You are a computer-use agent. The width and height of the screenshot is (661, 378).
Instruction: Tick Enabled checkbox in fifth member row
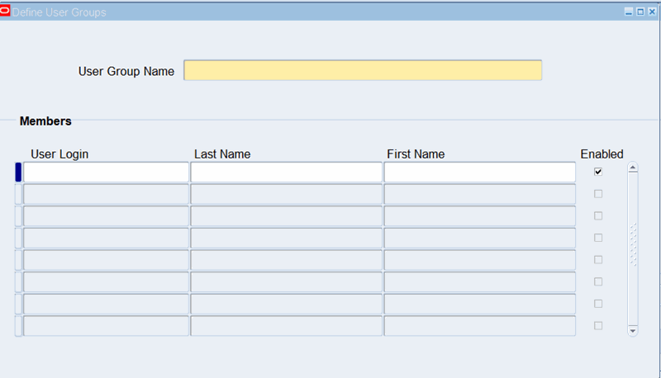tap(597, 259)
